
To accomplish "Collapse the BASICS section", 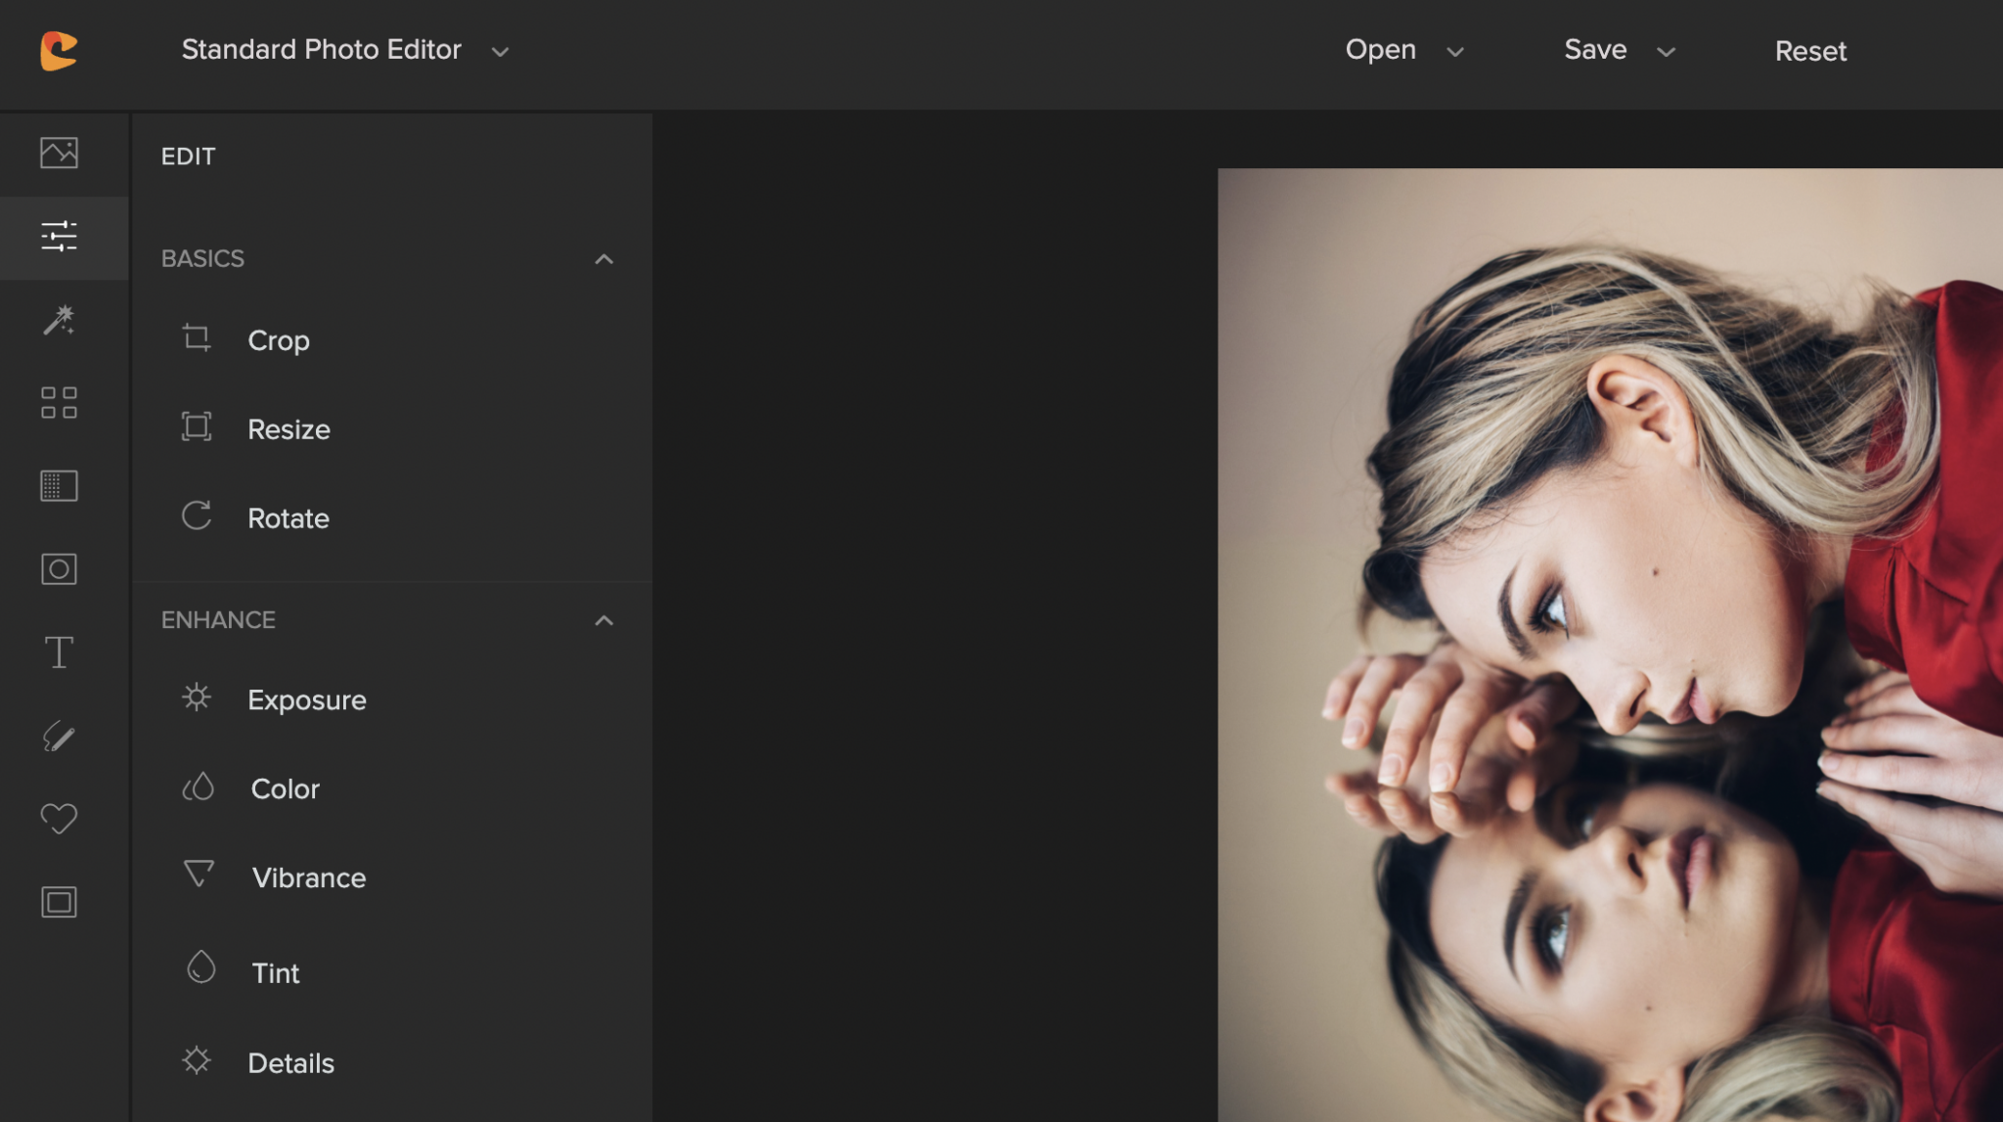I will pyautogui.click(x=604, y=259).
